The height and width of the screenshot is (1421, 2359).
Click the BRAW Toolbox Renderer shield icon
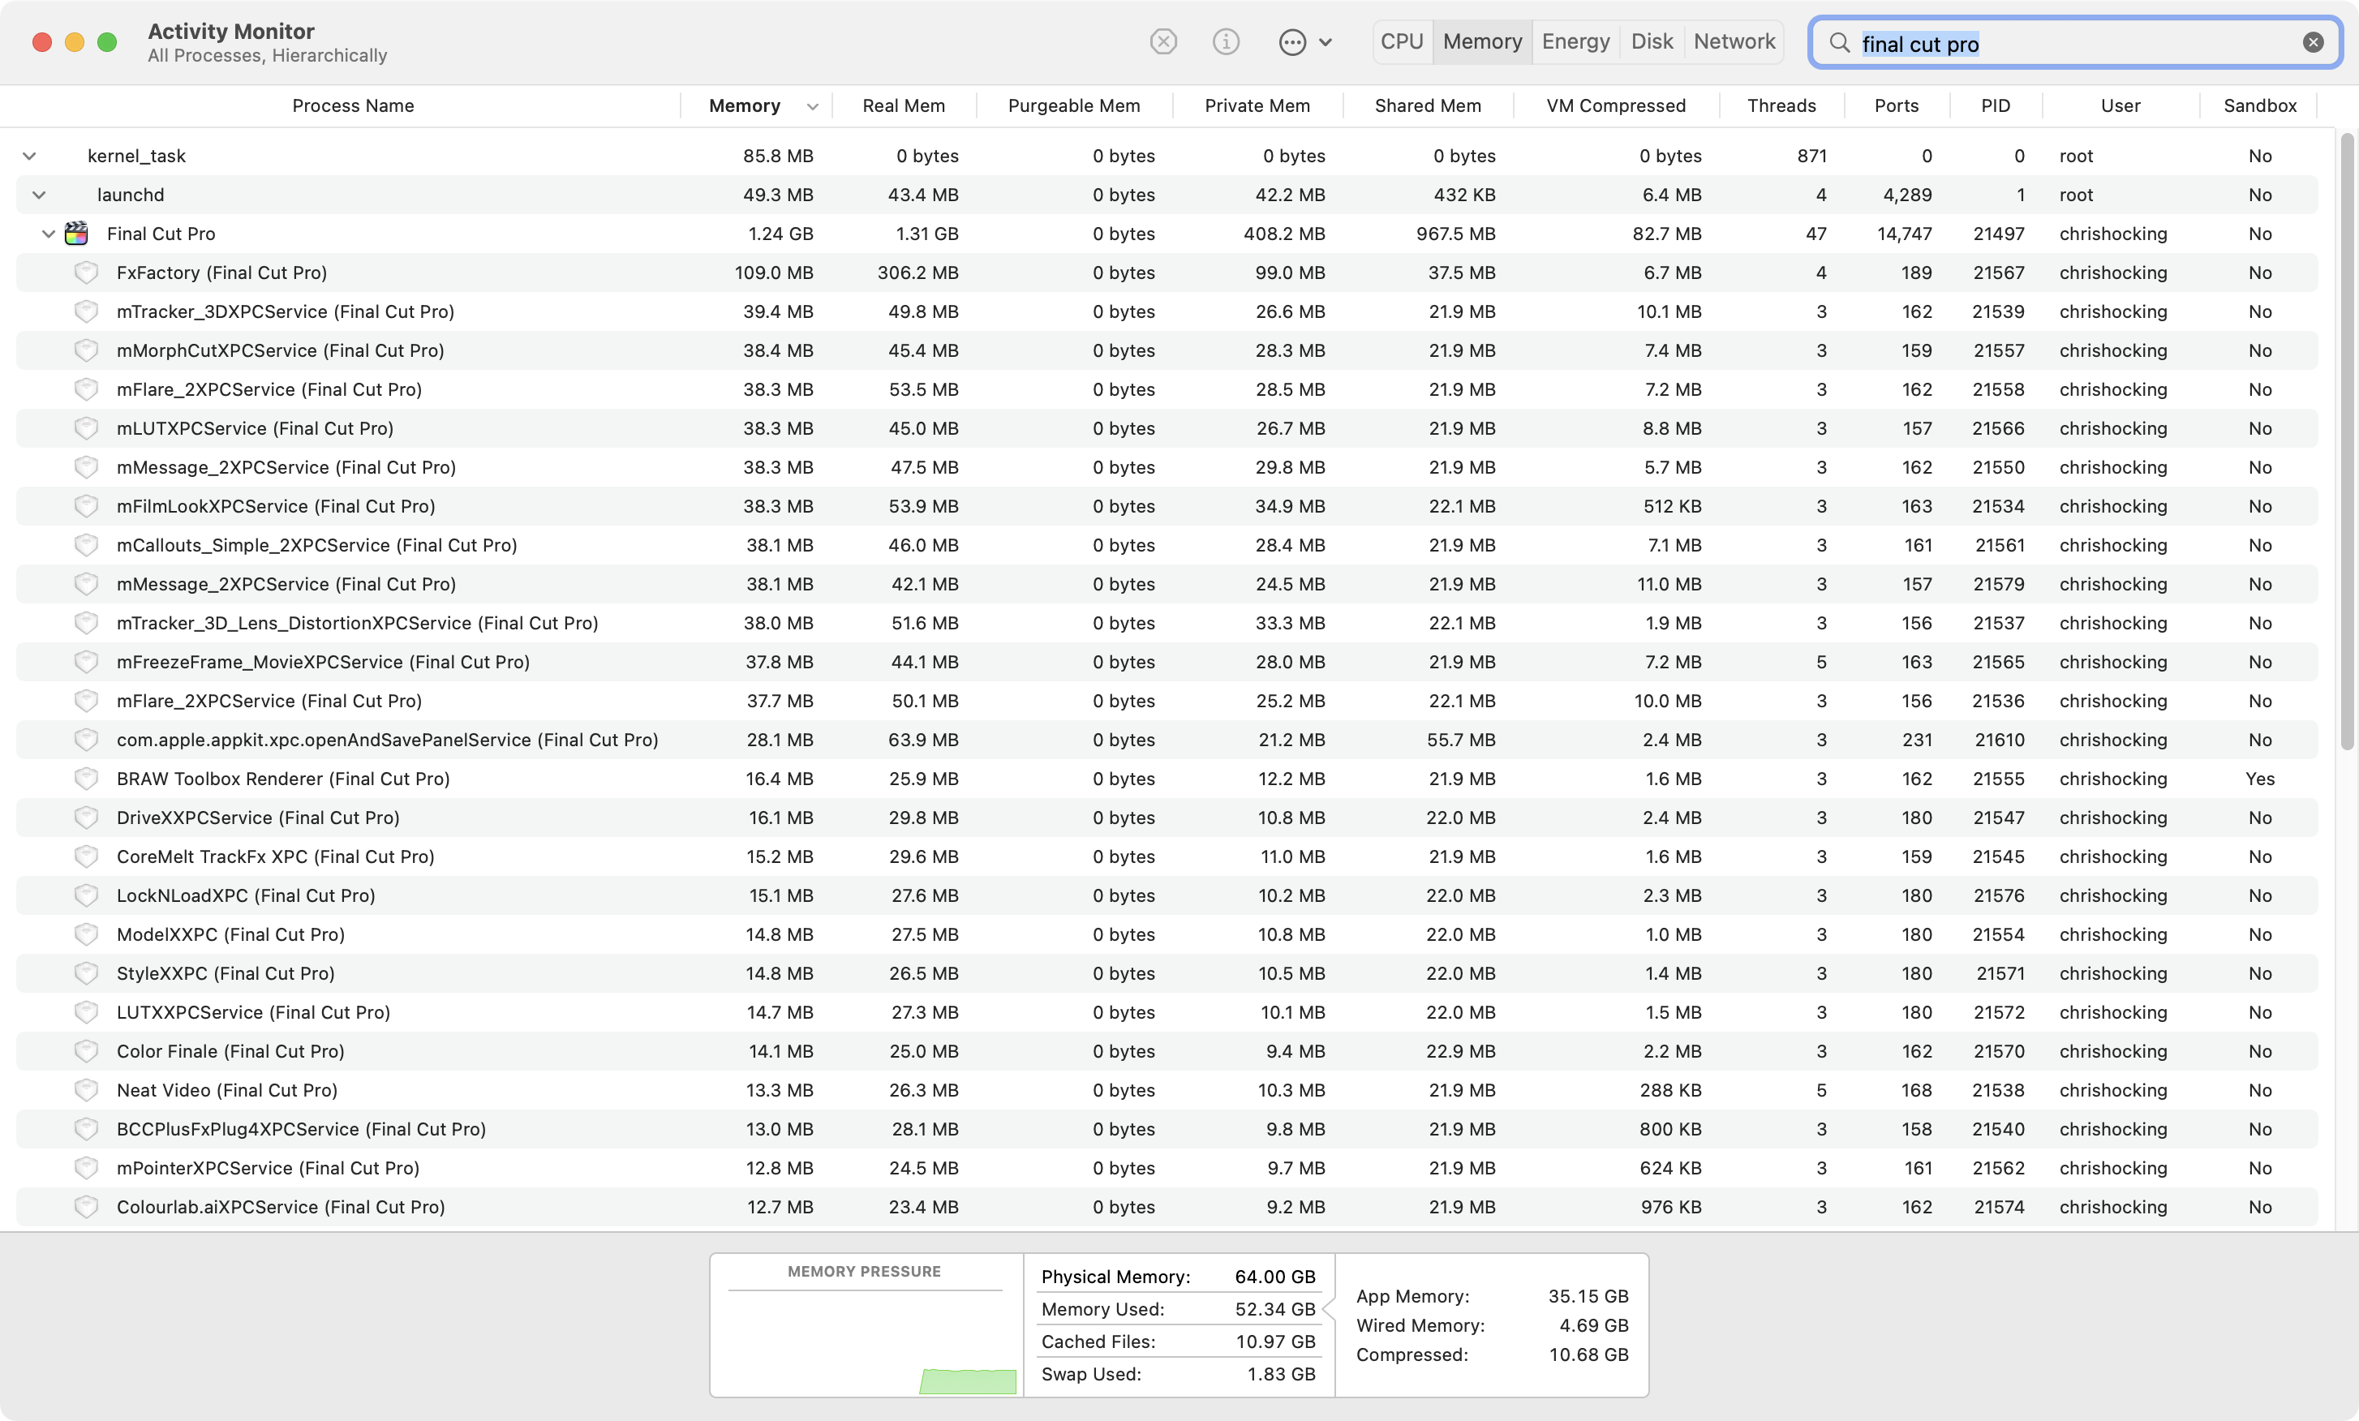(x=86, y=779)
